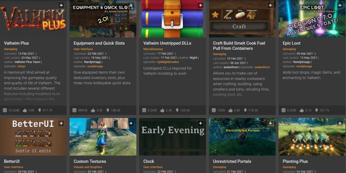Image resolution: width=346 pixels, height=173 pixels.
Task: Click the plus icon on Equipment and Quick Slots thumbnail
Action: tap(131, 5)
